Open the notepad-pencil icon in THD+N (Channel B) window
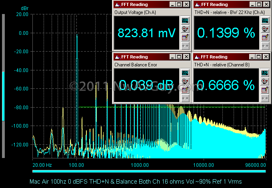This screenshot has height=188, width=272. coord(265,90)
